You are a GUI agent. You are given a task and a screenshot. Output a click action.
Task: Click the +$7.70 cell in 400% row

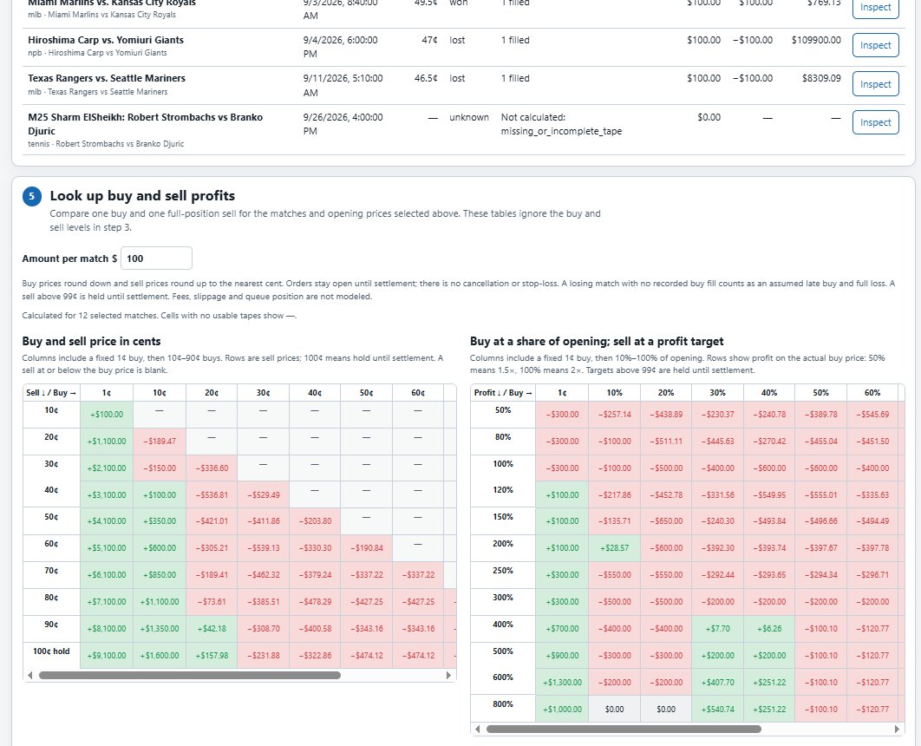point(717,629)
